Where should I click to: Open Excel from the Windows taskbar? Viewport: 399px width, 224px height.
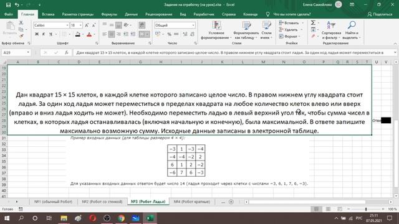pos(150,218)
